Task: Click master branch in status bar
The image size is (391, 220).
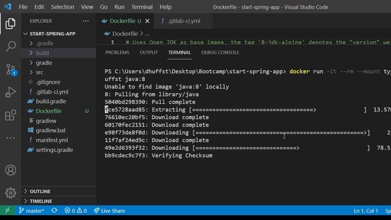Action: click(x=31, y=210)
